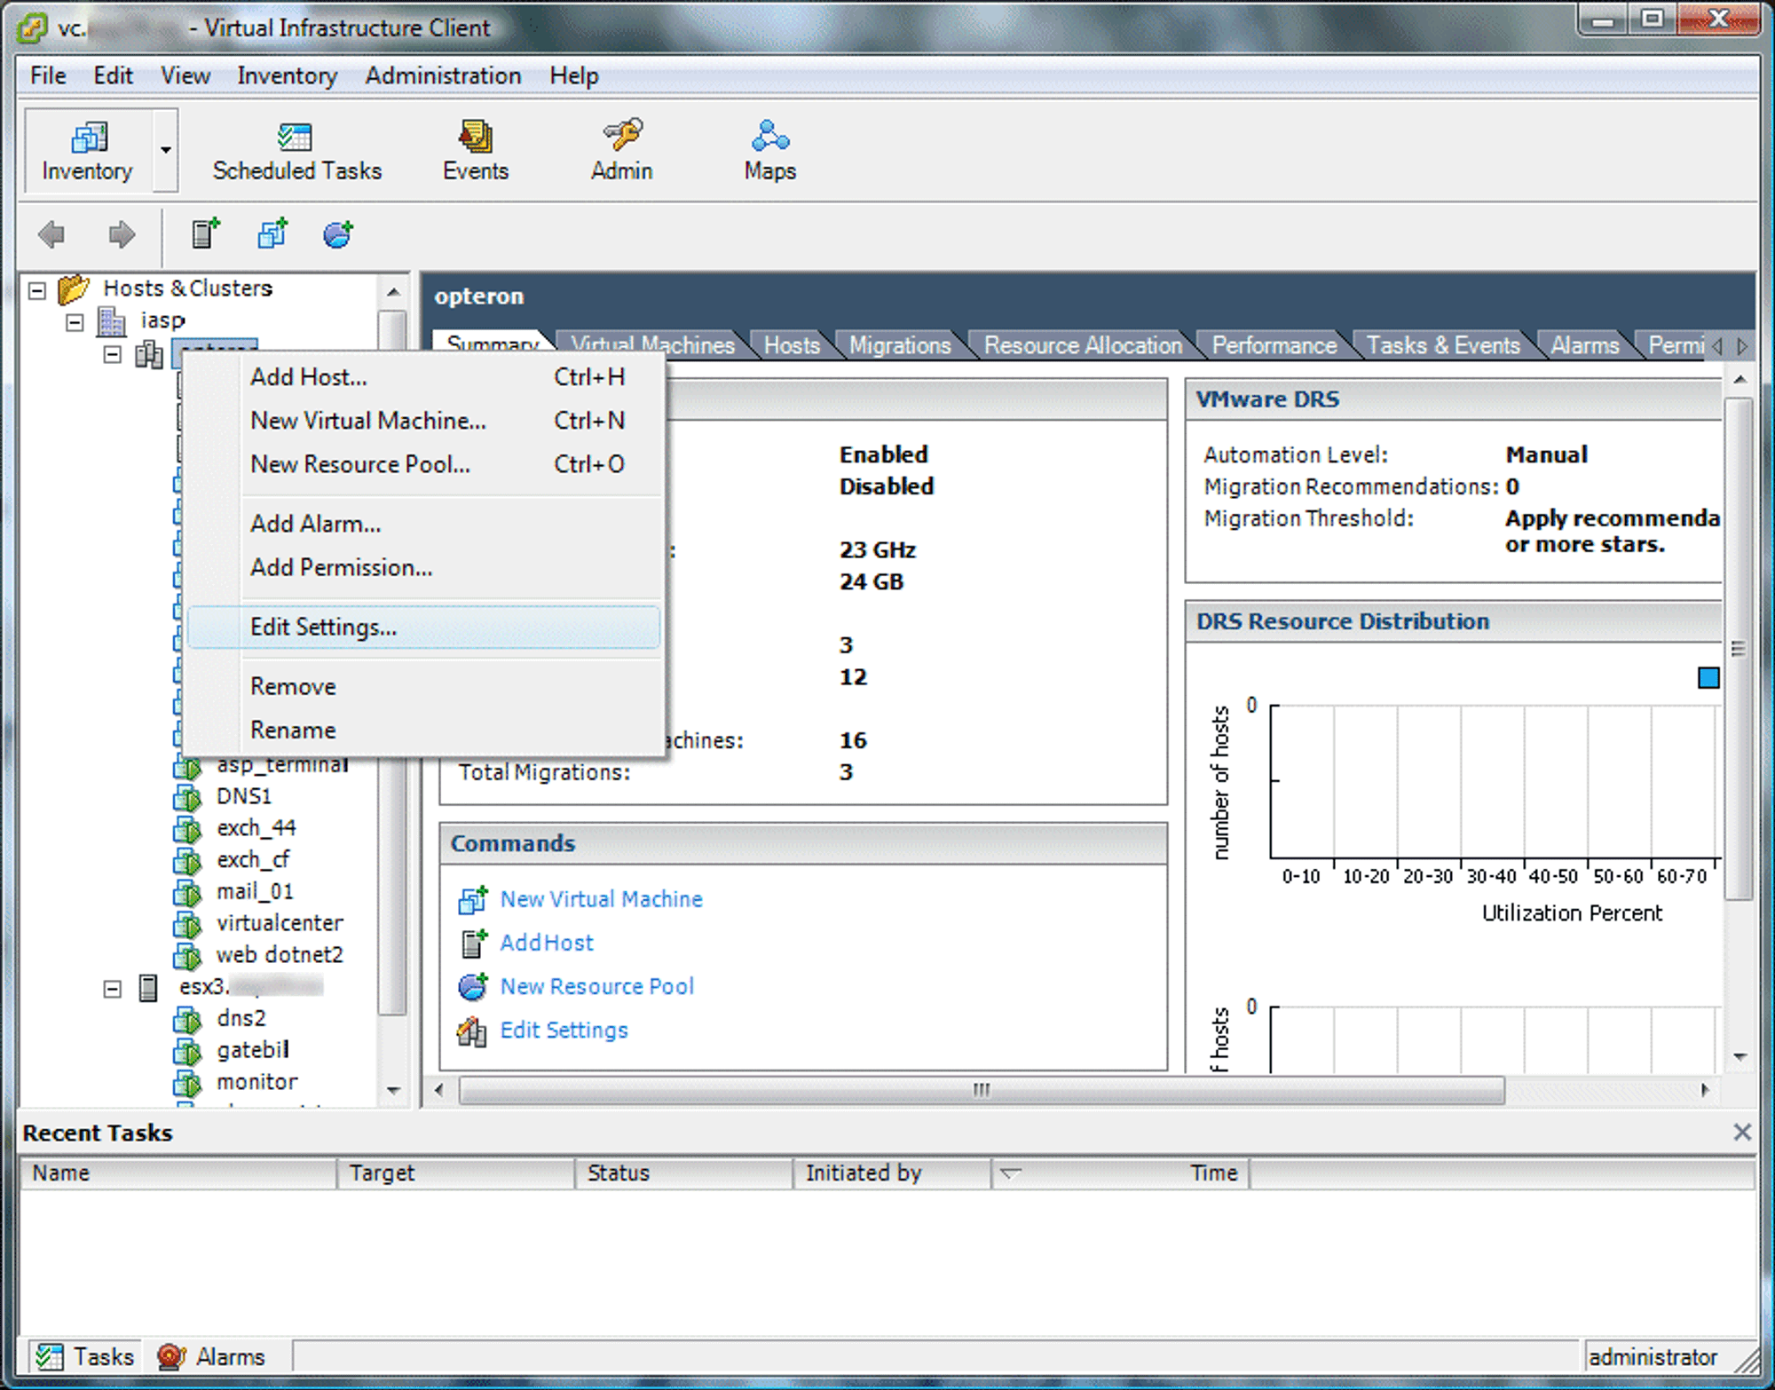Open the Inventory menu
The image size is (1775, 1390).
(287, 75)
